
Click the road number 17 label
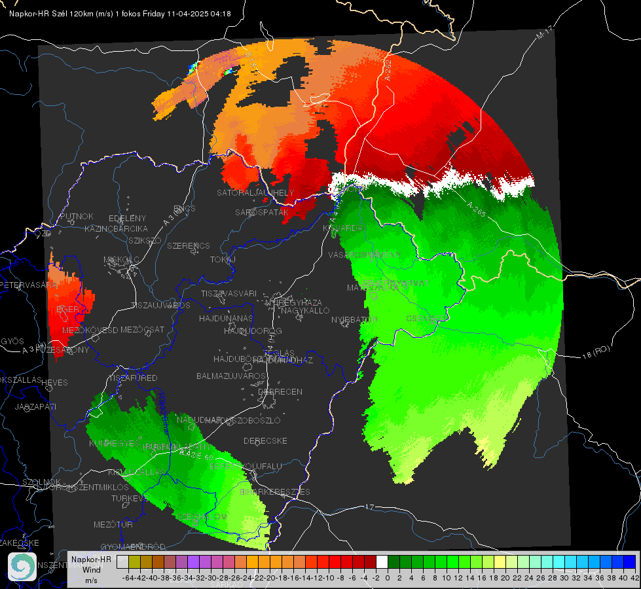coord(369,507)
